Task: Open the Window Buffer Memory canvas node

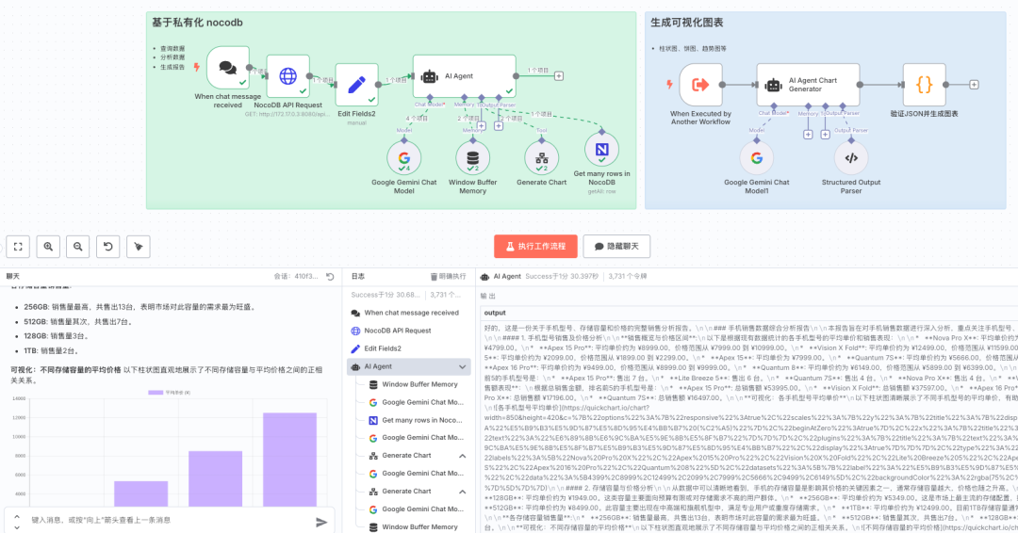Action: coord(472,157)
